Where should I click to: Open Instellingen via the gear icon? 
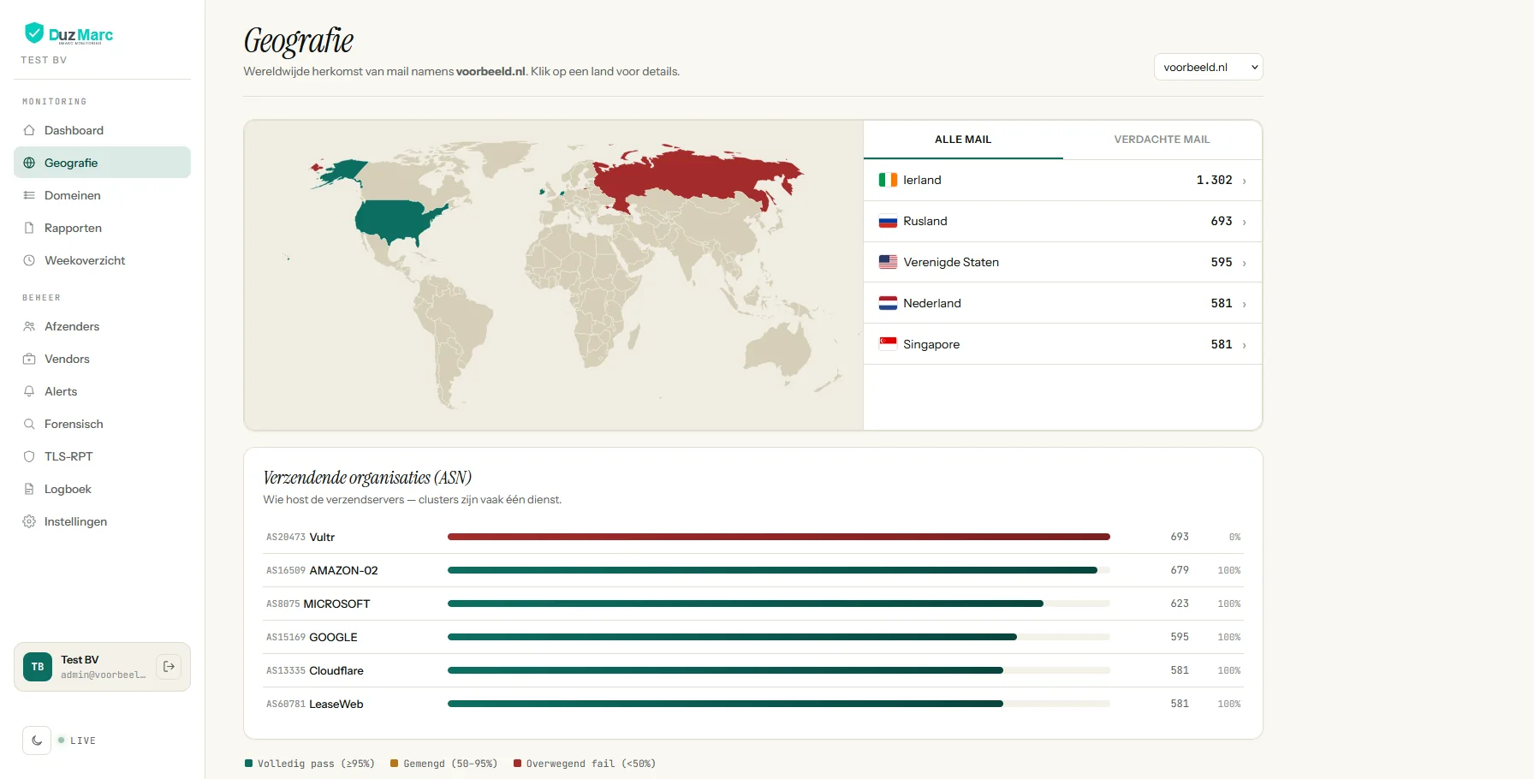click(x=29, y=521)
